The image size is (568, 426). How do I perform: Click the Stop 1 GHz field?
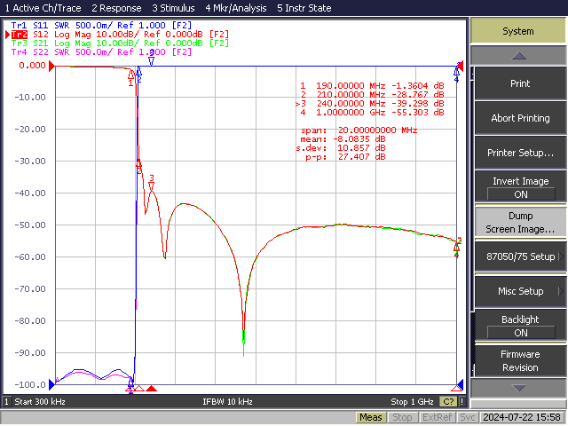click(x=412, y=402)
